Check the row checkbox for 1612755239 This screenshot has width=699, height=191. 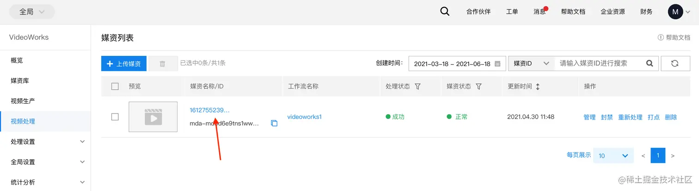tap(115, 117)
